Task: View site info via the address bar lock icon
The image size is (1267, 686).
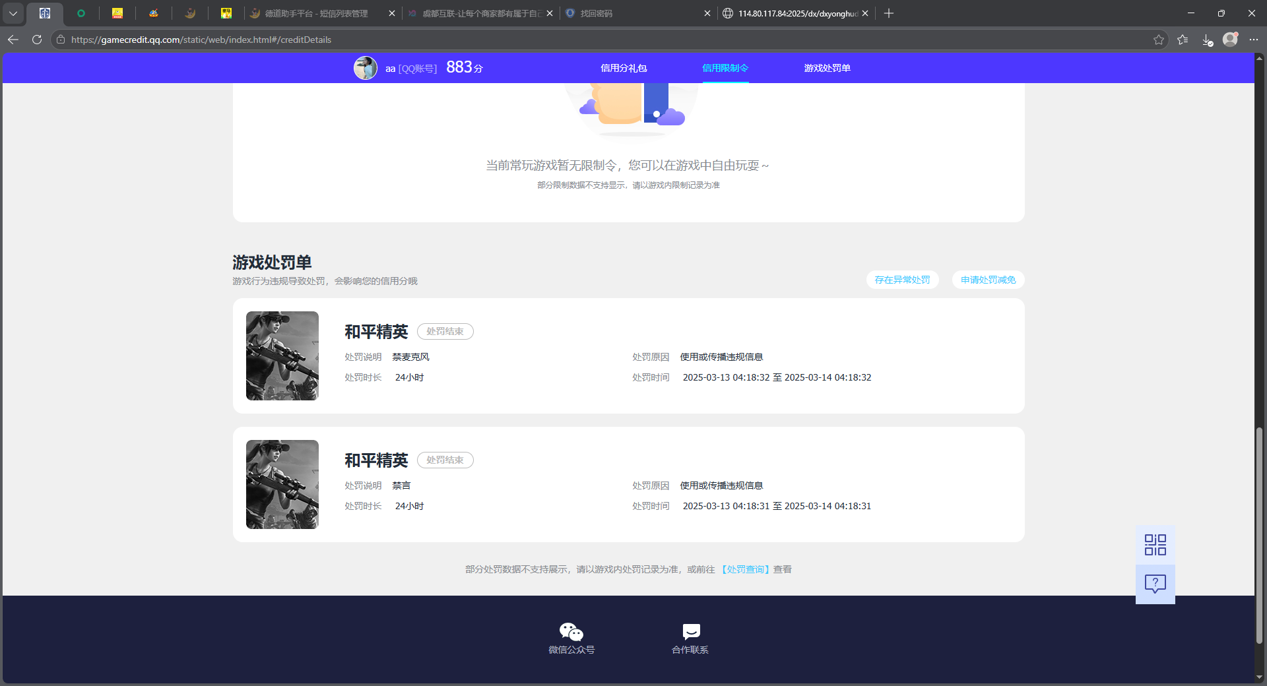Action: [x=60, y=40]
